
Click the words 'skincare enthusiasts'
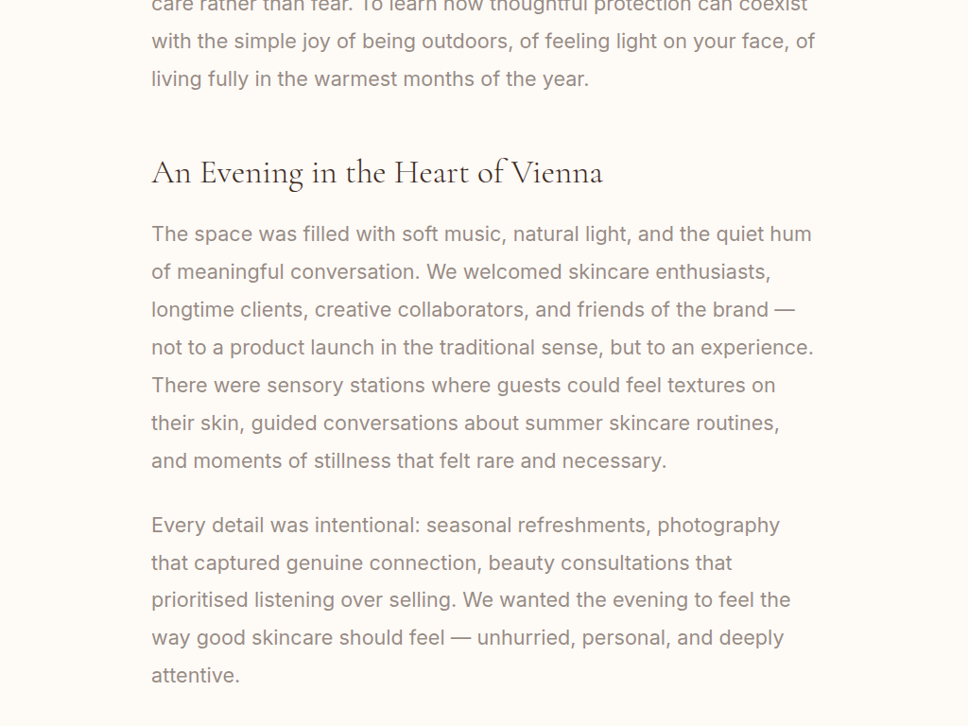668,272
